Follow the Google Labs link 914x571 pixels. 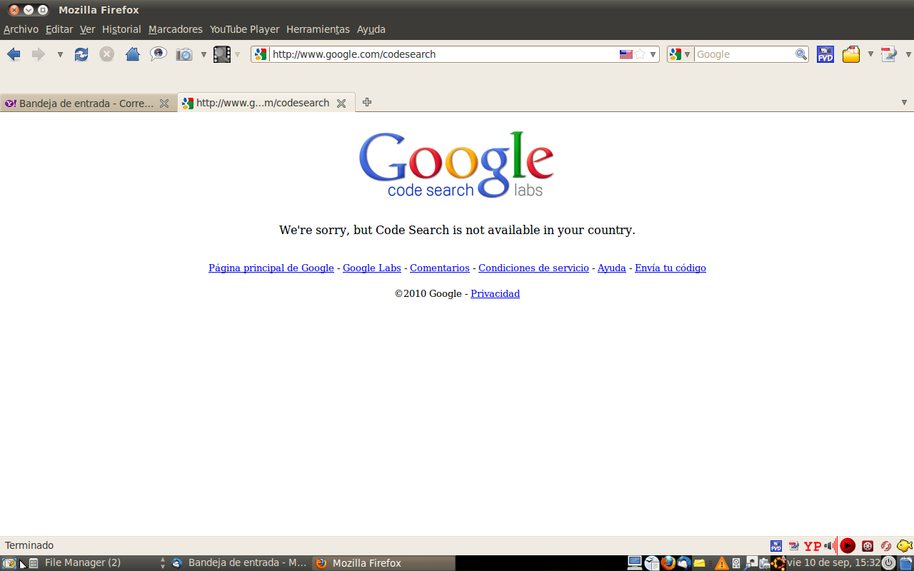pos(371,268)
